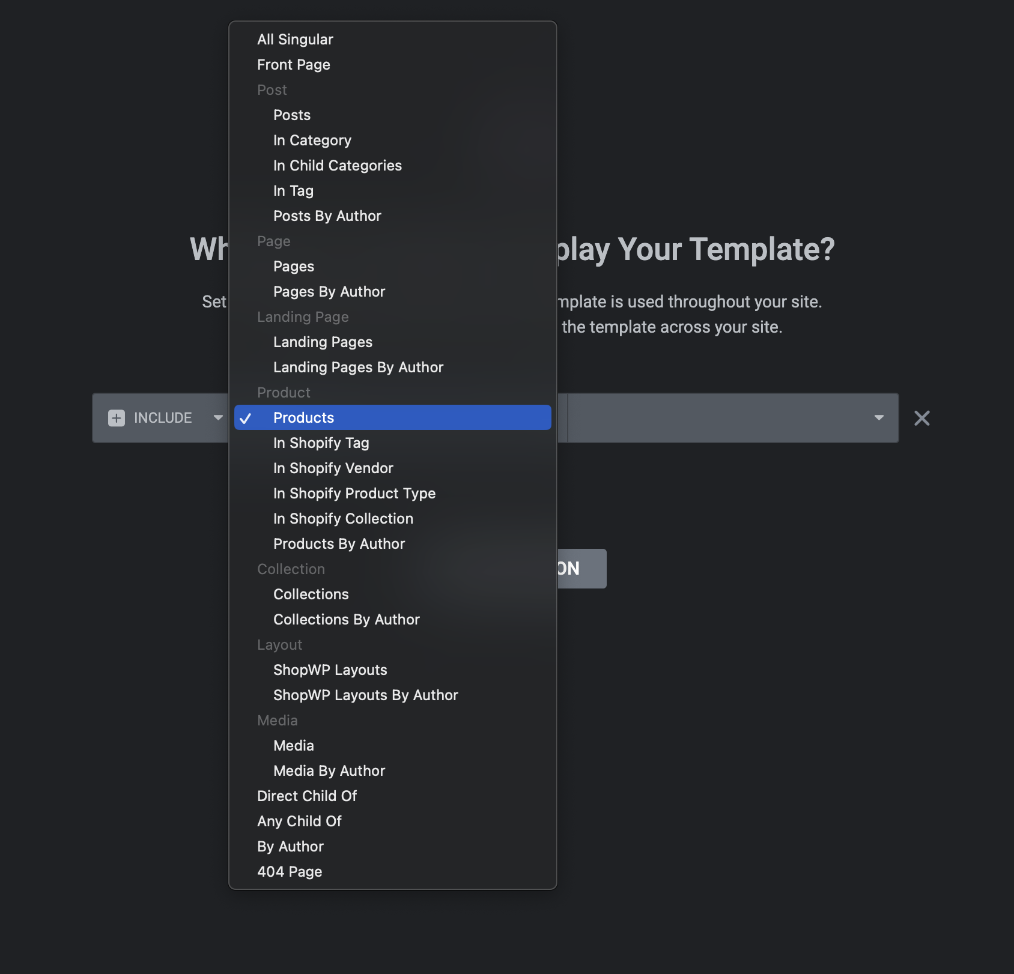Select the Posts condition
This screenshot has height=974, width=1014.
coord(291,115)
